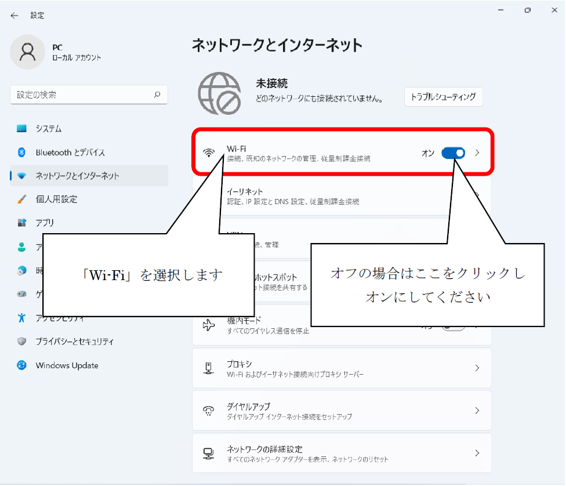
Task: Click the search magnifier icon
Action: tap(157, 95)
